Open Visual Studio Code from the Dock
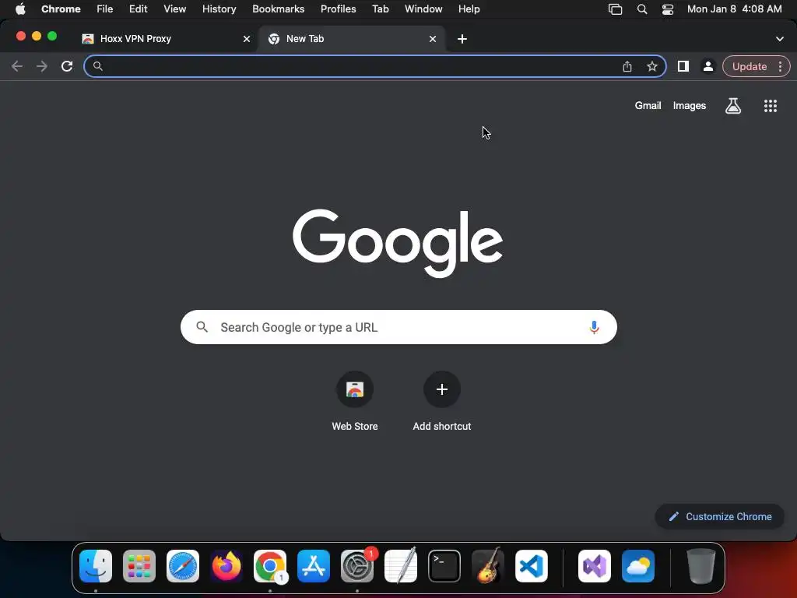The height and width of the screenshot is (598, 797). point(531,566)
